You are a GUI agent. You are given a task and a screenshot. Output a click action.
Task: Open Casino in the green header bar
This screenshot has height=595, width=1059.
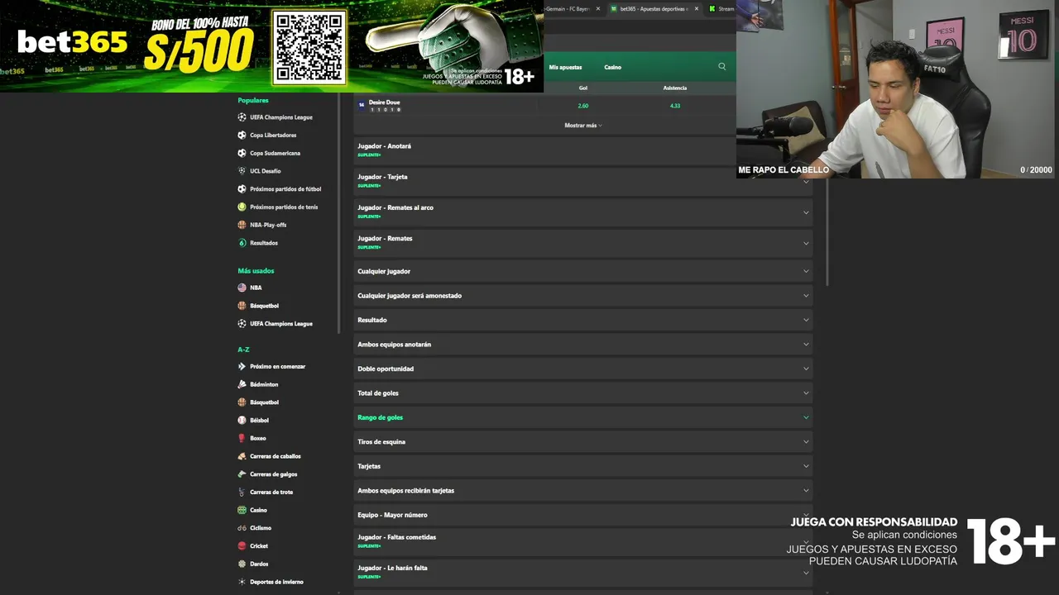pos(612,67)
